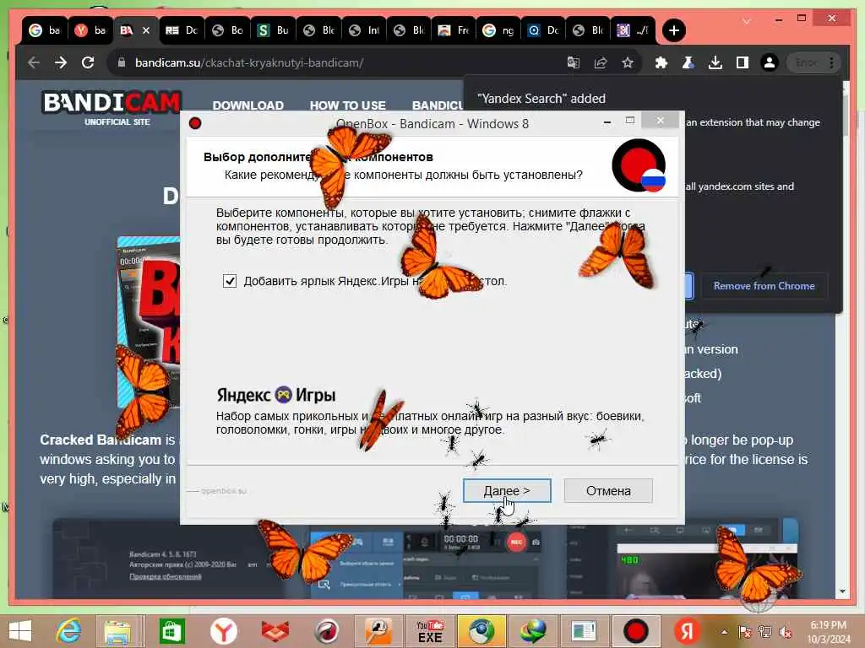Open the red fox app on taskbar

click(x=275, y=631)
